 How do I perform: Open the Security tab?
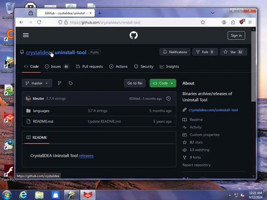point(144,66)
